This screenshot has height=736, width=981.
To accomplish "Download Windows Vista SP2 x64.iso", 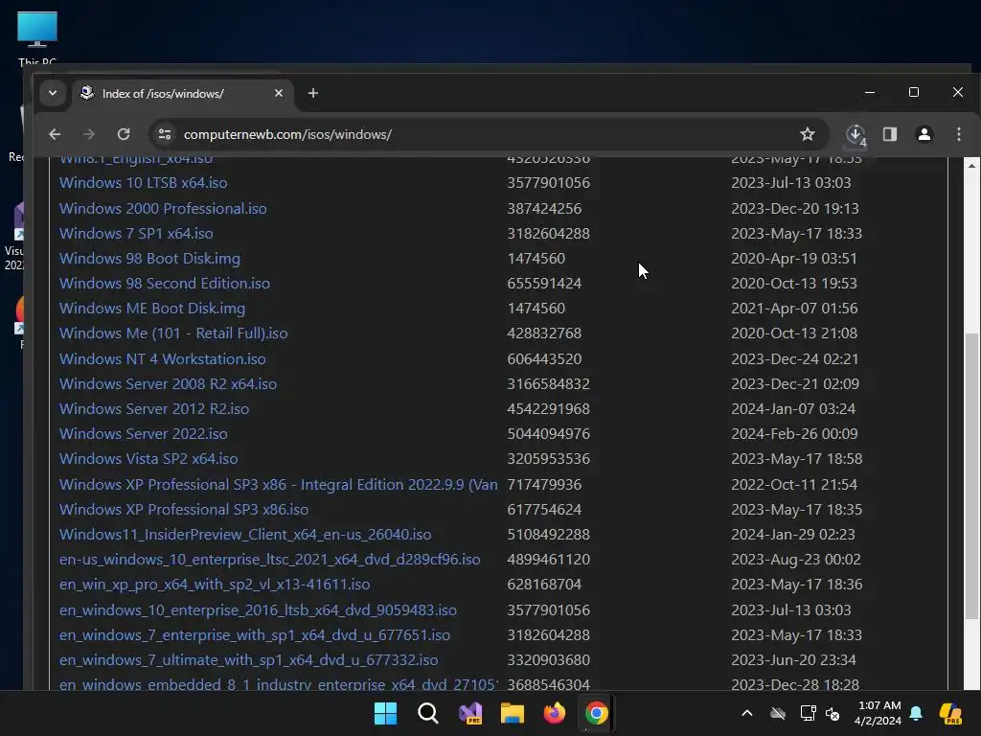I will pos(148,459).
